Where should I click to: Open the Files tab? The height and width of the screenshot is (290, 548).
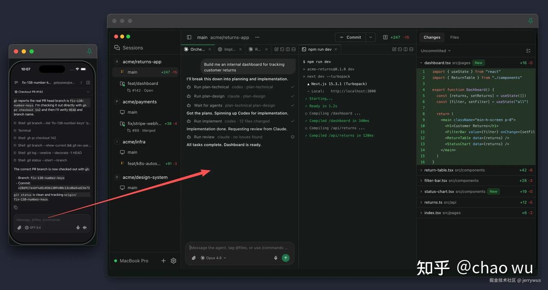(455, 37)
